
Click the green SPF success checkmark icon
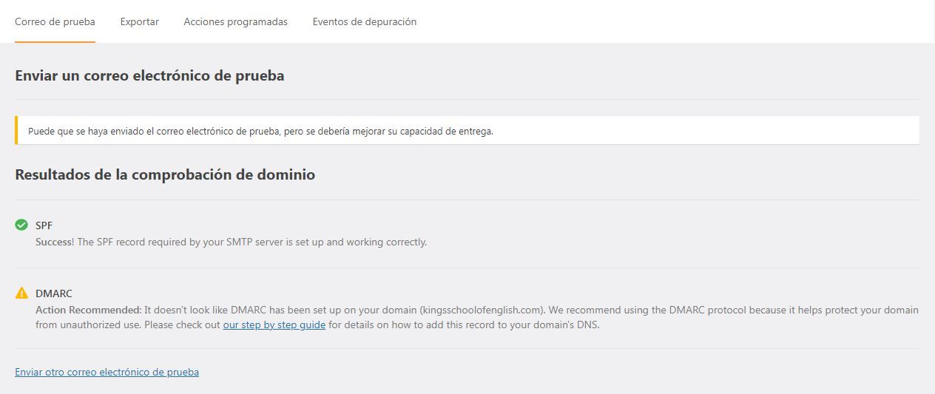pyautogui.click(x=21, y=225)
